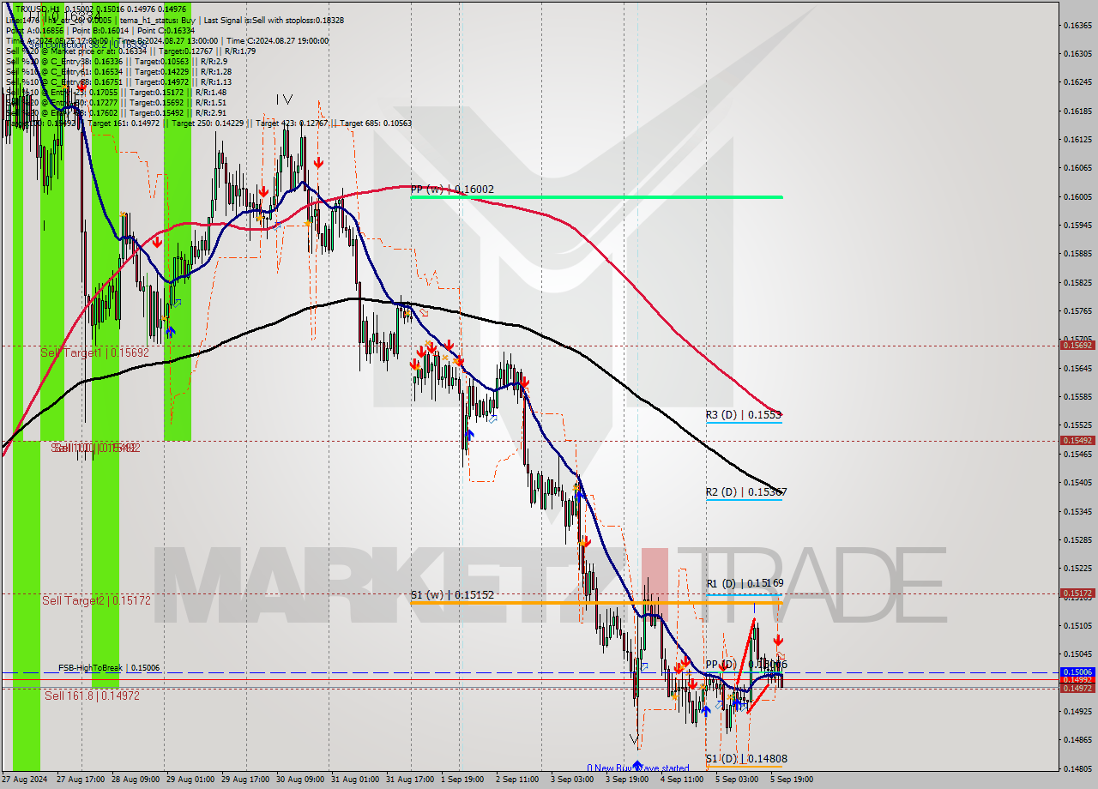Click the red 0.15492 price tag
The height and width of the screenshot is (789, 1098).
tap(1077, 440)
